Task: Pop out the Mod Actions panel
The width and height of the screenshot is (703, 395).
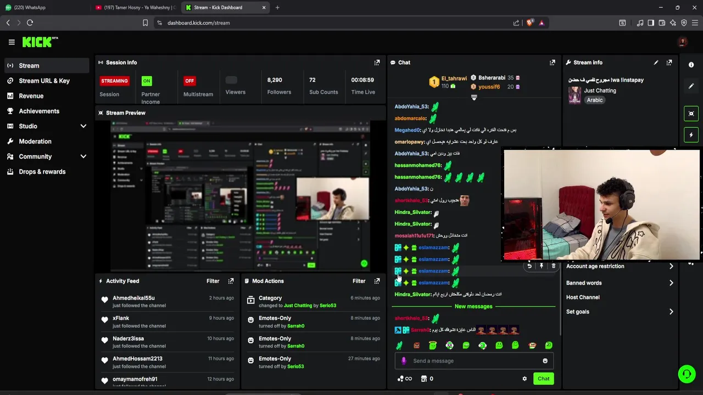Action: click(x=377, y=281)
